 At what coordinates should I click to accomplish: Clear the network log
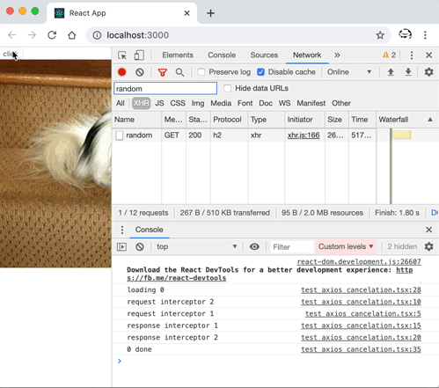[140, 72]
